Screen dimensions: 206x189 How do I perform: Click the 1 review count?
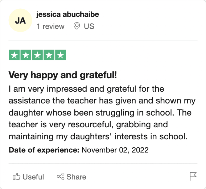[x=50, y=26]
